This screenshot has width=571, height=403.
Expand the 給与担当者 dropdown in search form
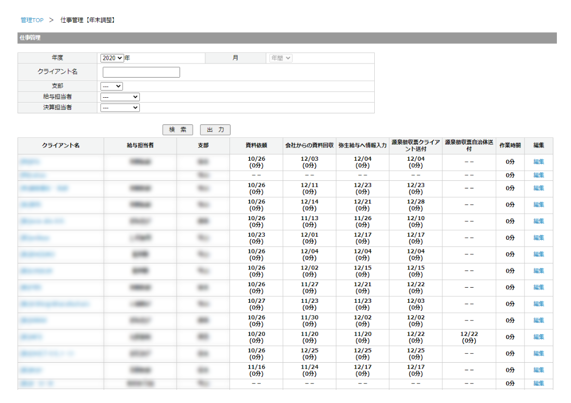tap(120, 97)
